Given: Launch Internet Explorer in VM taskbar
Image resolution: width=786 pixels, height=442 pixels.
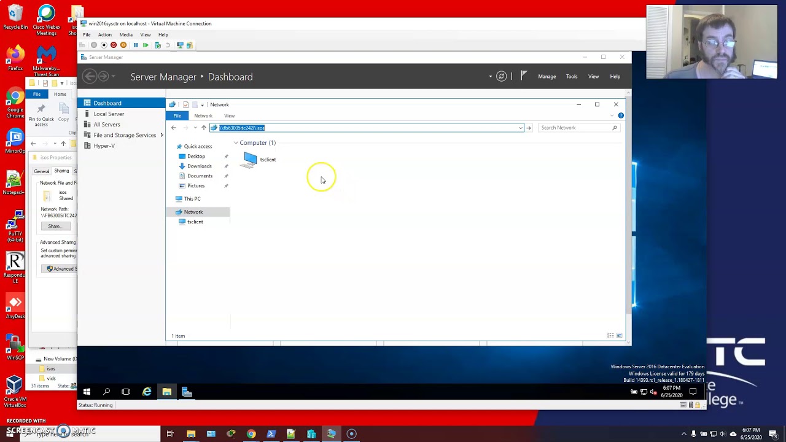Looking at the screenshot, I should 147,392.
